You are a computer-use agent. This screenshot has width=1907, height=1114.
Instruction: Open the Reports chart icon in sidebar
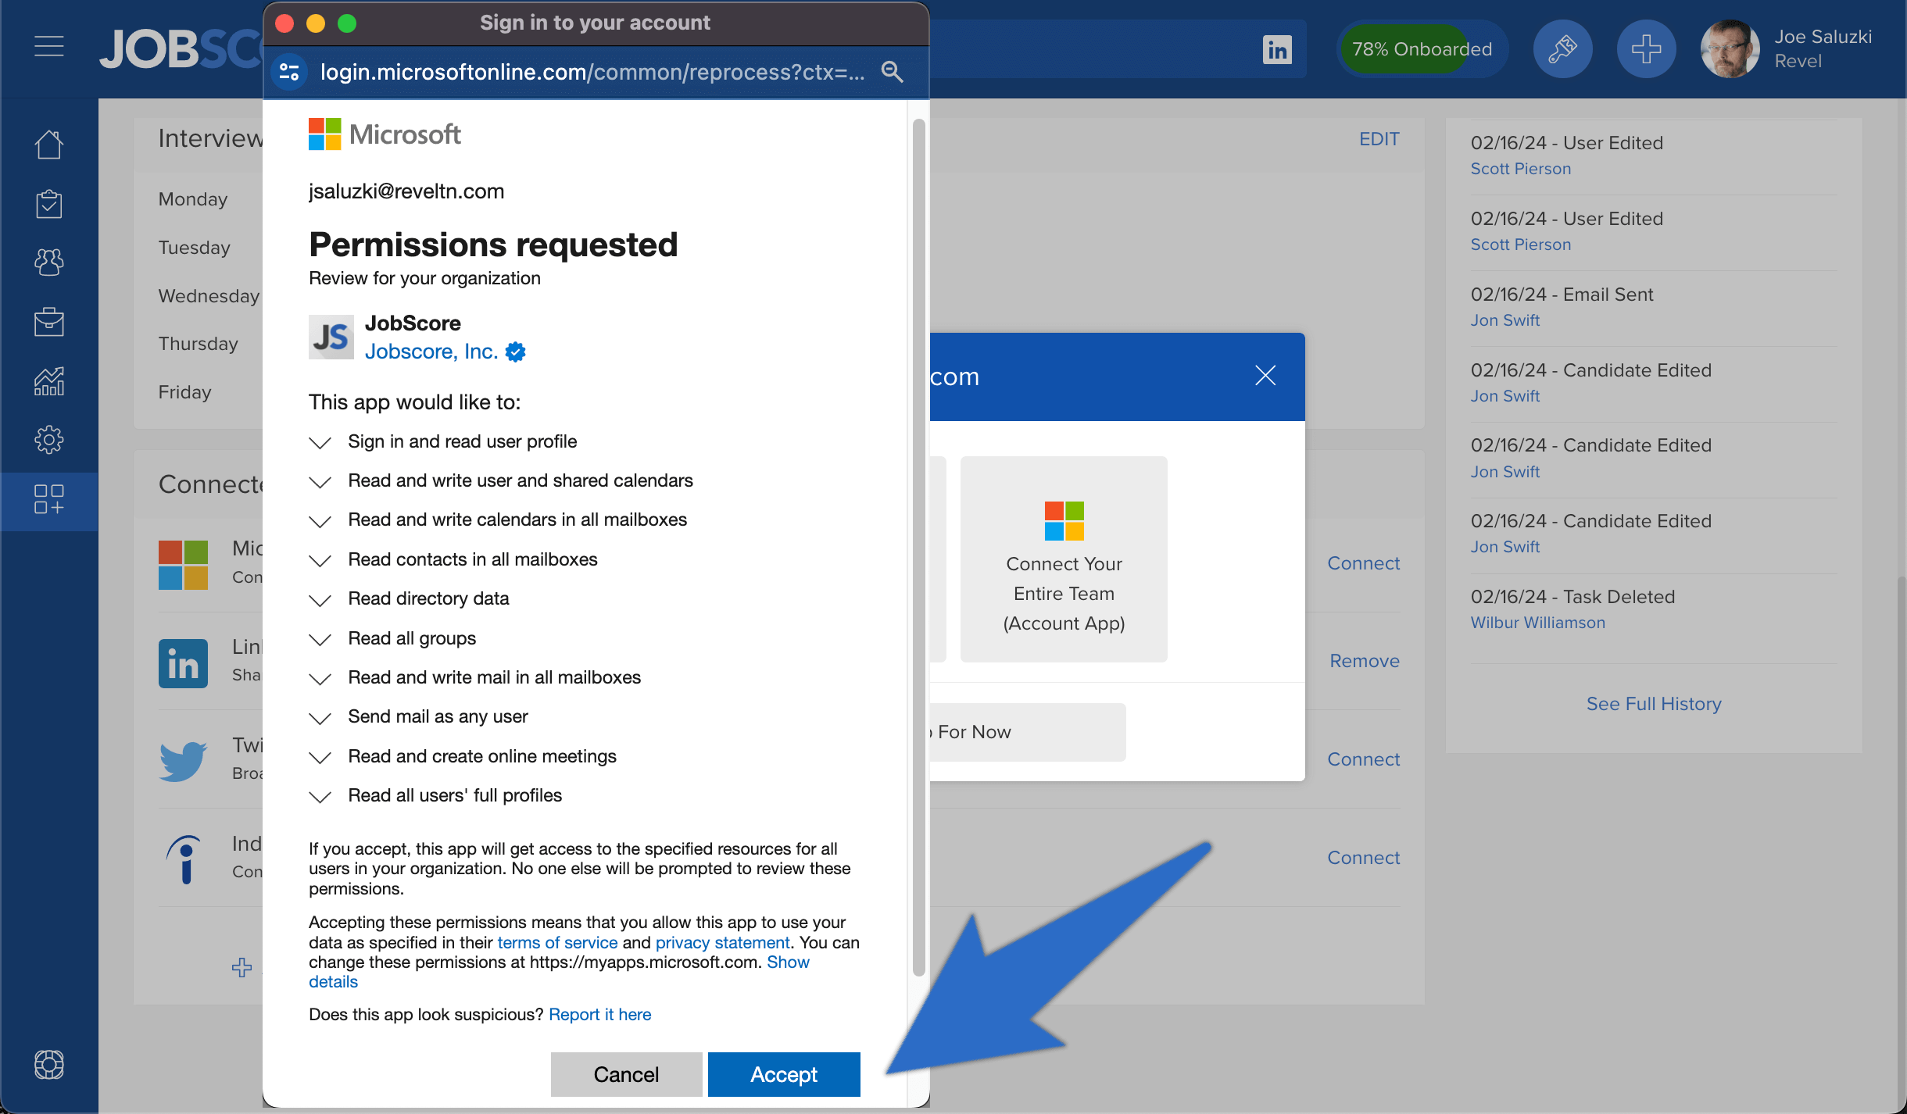point(48,380)
